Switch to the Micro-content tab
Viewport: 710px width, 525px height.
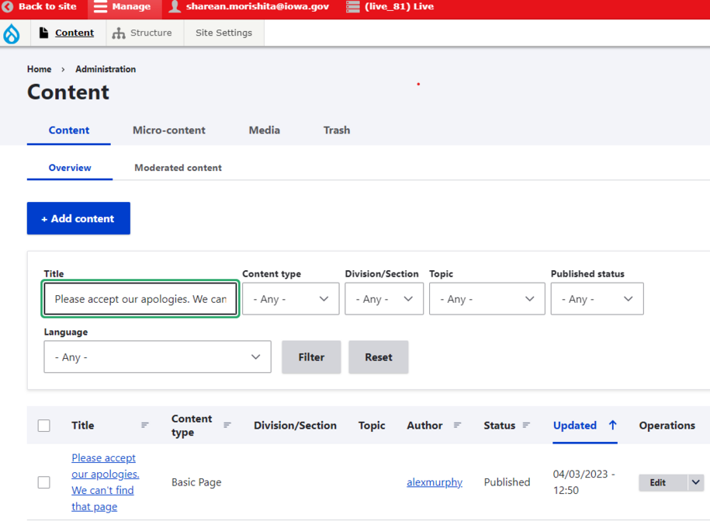(168, 130)
